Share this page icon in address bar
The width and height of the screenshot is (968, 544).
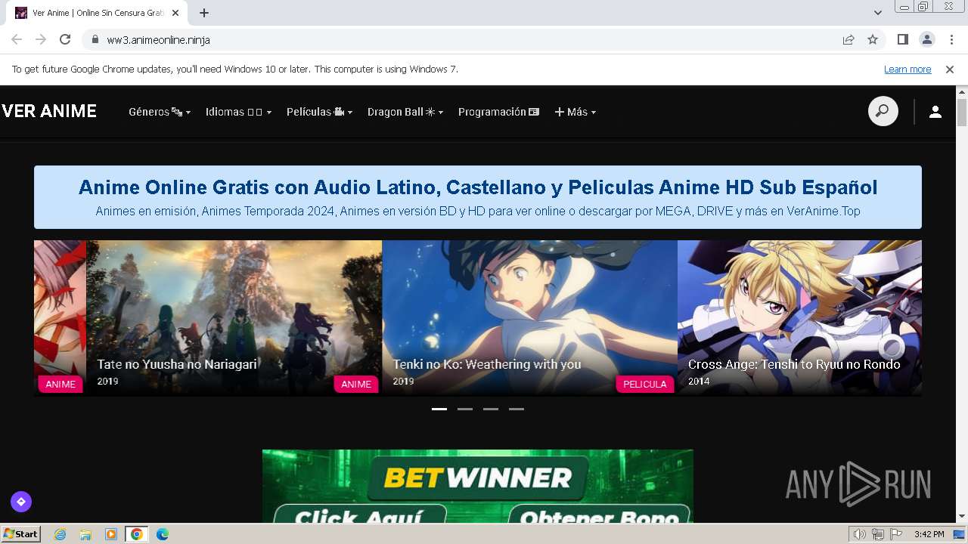click(x=849, y=39)
